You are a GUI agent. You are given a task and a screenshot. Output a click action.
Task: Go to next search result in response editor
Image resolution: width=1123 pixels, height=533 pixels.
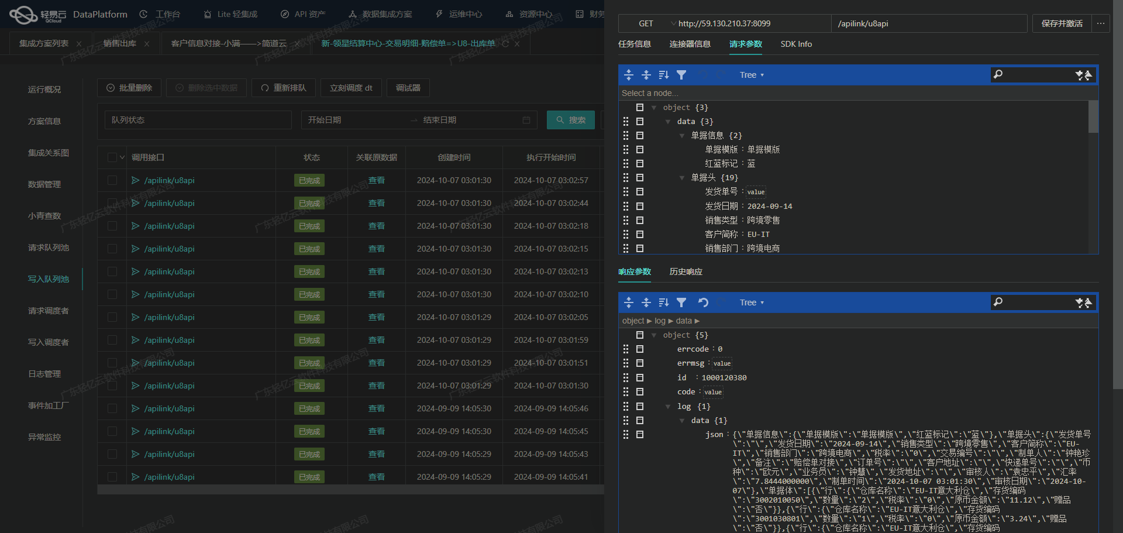[1080, 302]
